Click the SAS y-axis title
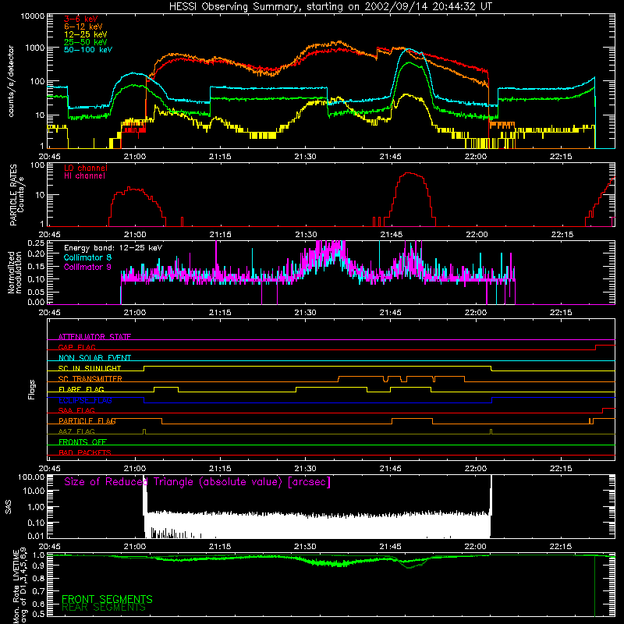Viewport: 624px width, 624px height. (8, 507)
